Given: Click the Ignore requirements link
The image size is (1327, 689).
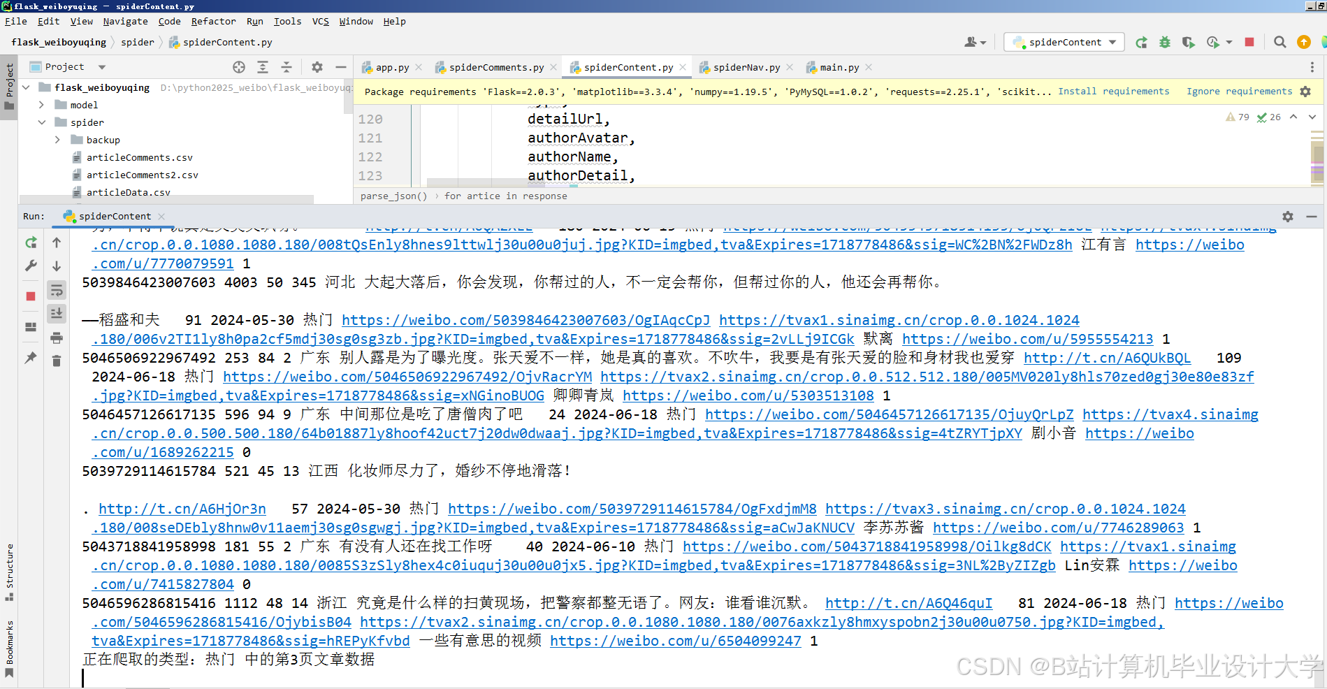Looking at the screenshot, I should click(x=1239, y=91).
